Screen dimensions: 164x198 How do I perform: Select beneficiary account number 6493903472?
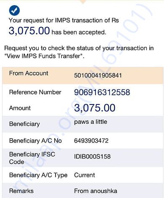tap(91, 141)
